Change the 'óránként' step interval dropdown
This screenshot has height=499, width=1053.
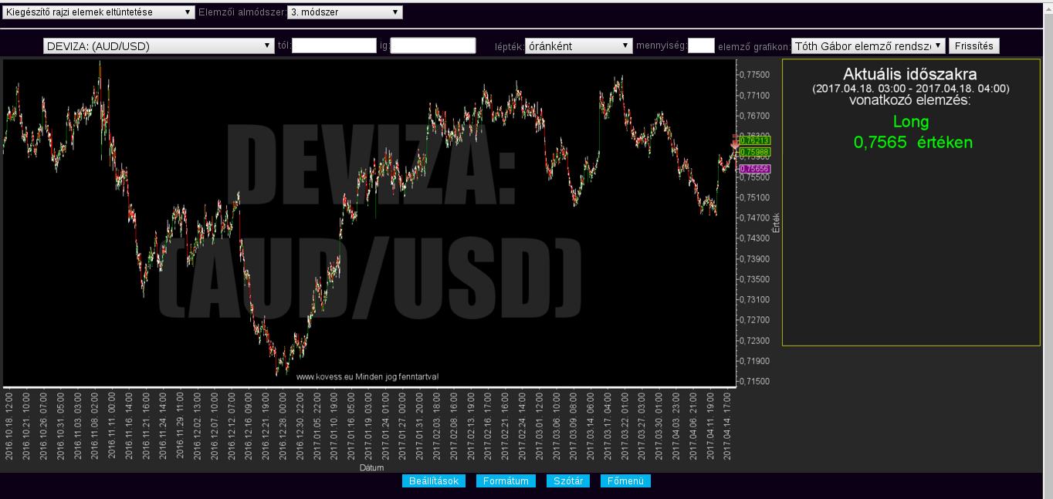[x=579, y=46]
